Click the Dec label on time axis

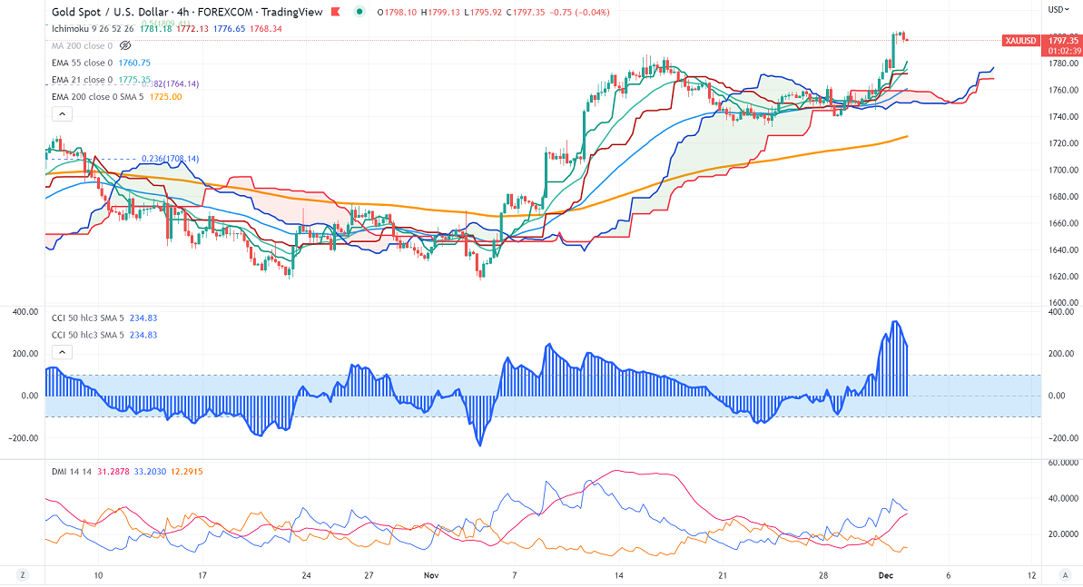pos(885,575)
